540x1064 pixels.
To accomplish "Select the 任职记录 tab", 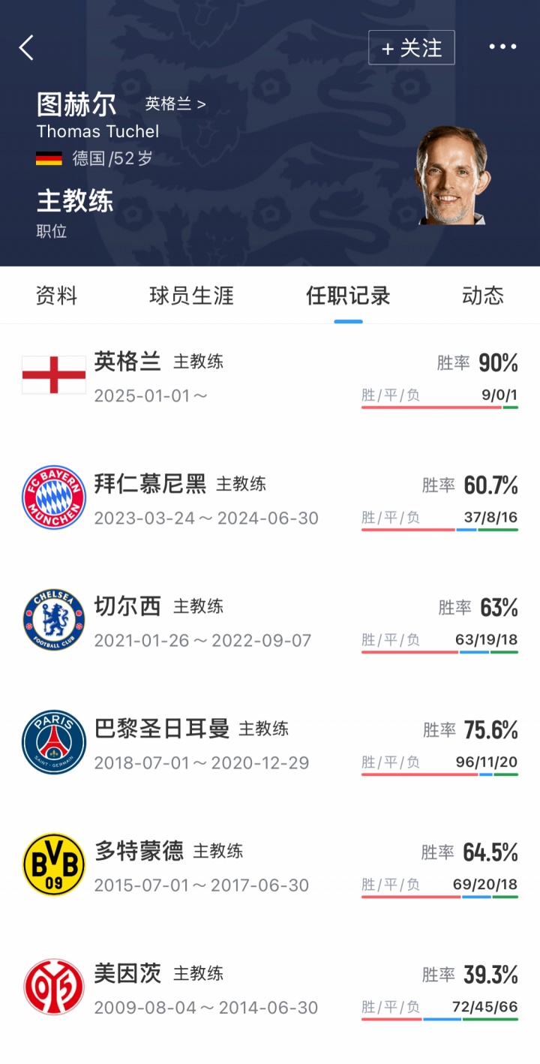I will click(x=348, y=296).
